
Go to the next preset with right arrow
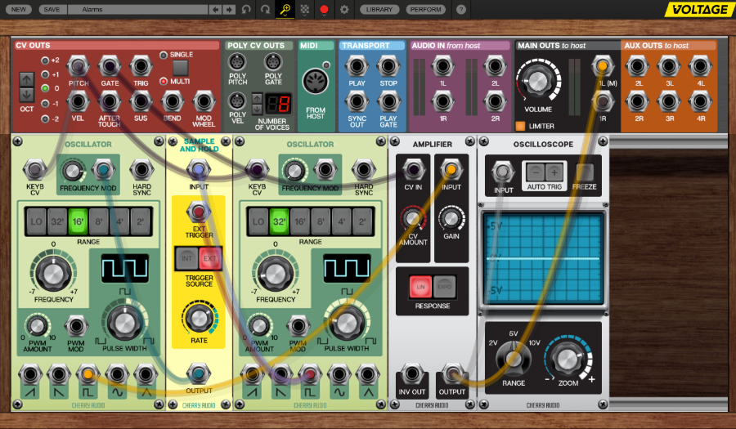(230, 10)
